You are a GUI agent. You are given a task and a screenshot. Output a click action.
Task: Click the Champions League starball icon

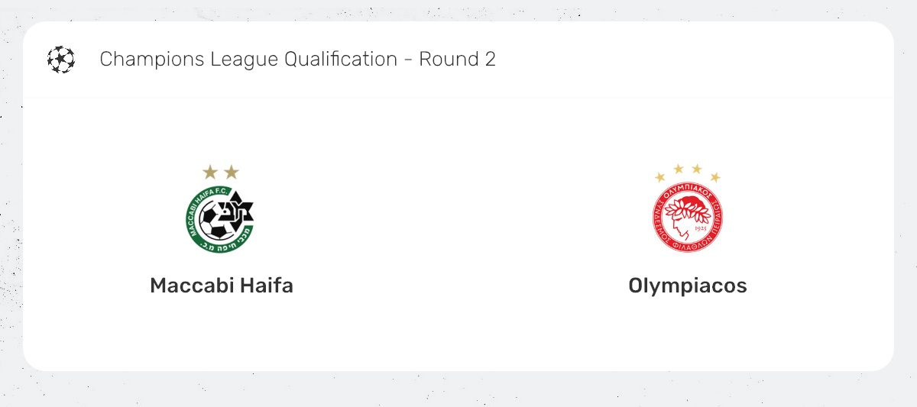tap(61, 60)
